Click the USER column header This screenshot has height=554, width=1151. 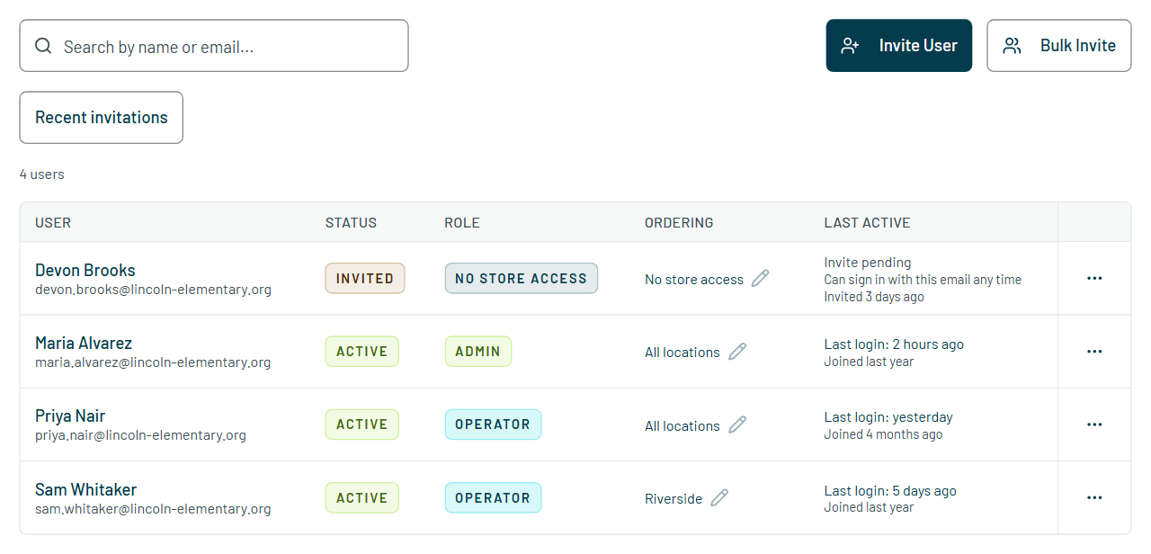tap(53, 223)
